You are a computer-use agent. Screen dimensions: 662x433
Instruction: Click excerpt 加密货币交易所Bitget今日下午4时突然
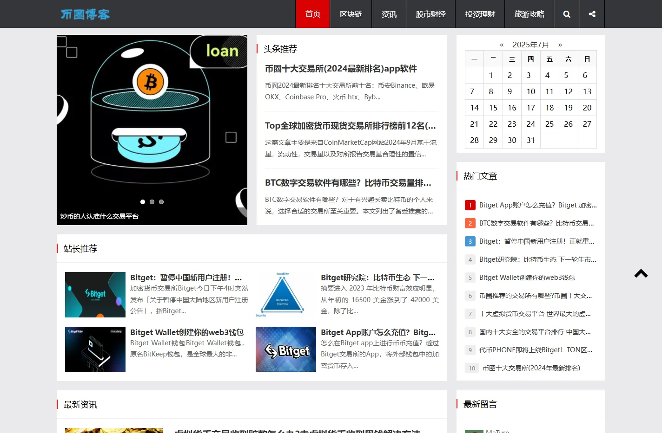coord(189,299)
